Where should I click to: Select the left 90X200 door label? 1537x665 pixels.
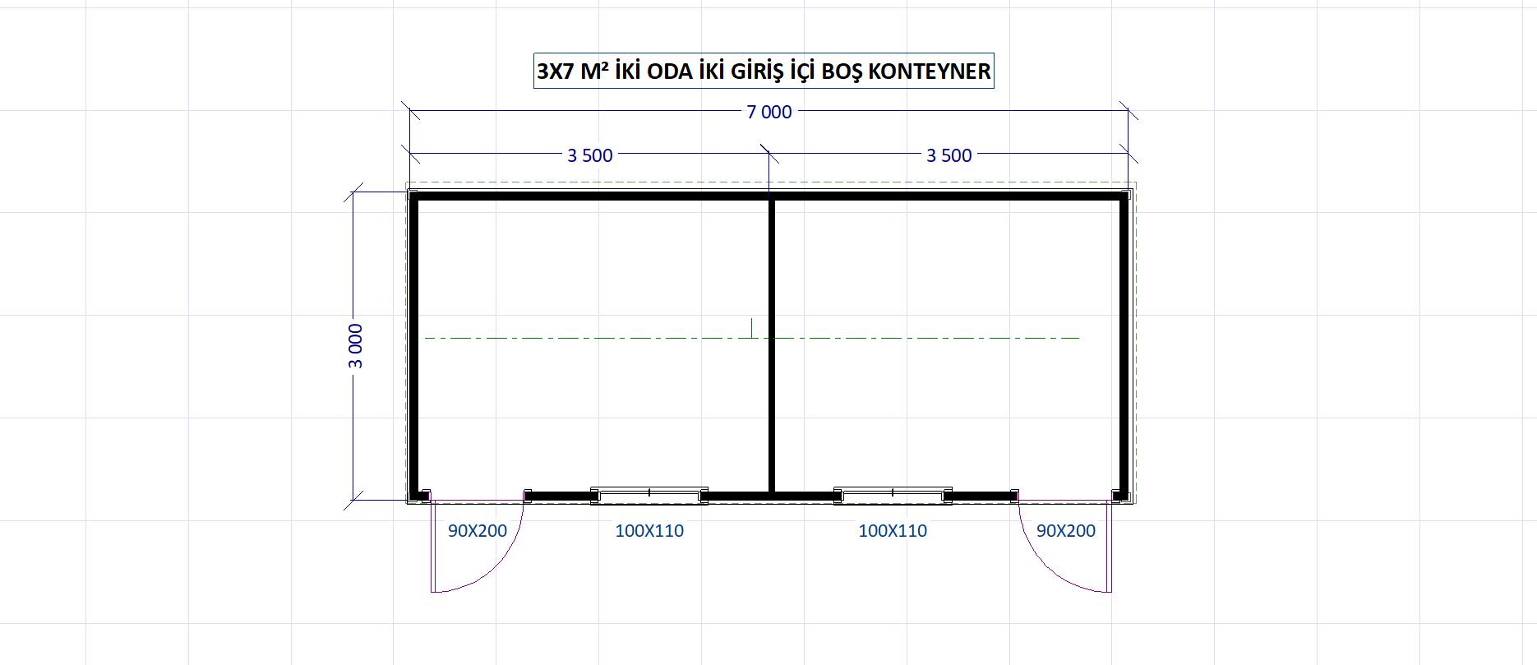pyautogui.click(x=477, y=531)
